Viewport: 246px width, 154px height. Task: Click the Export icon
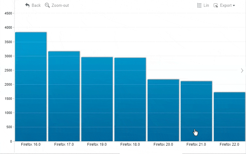click(216, 5)
